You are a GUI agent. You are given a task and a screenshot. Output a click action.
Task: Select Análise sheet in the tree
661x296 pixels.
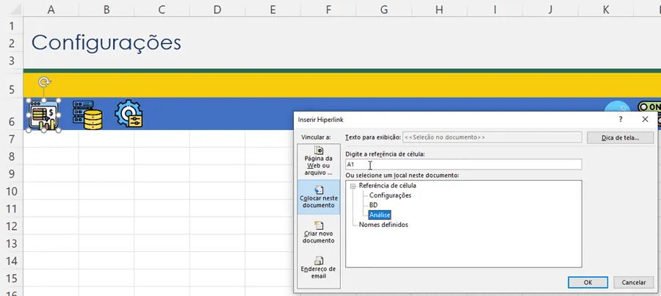[x=380, y=215]
